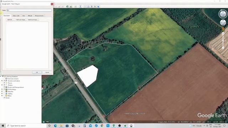Click the Add web image button
The image size is (228, 128).
[x=21, y=20]
